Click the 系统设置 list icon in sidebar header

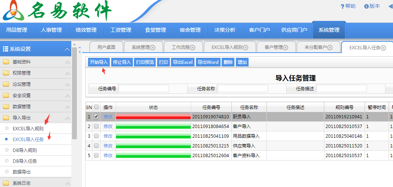[6, 49]
